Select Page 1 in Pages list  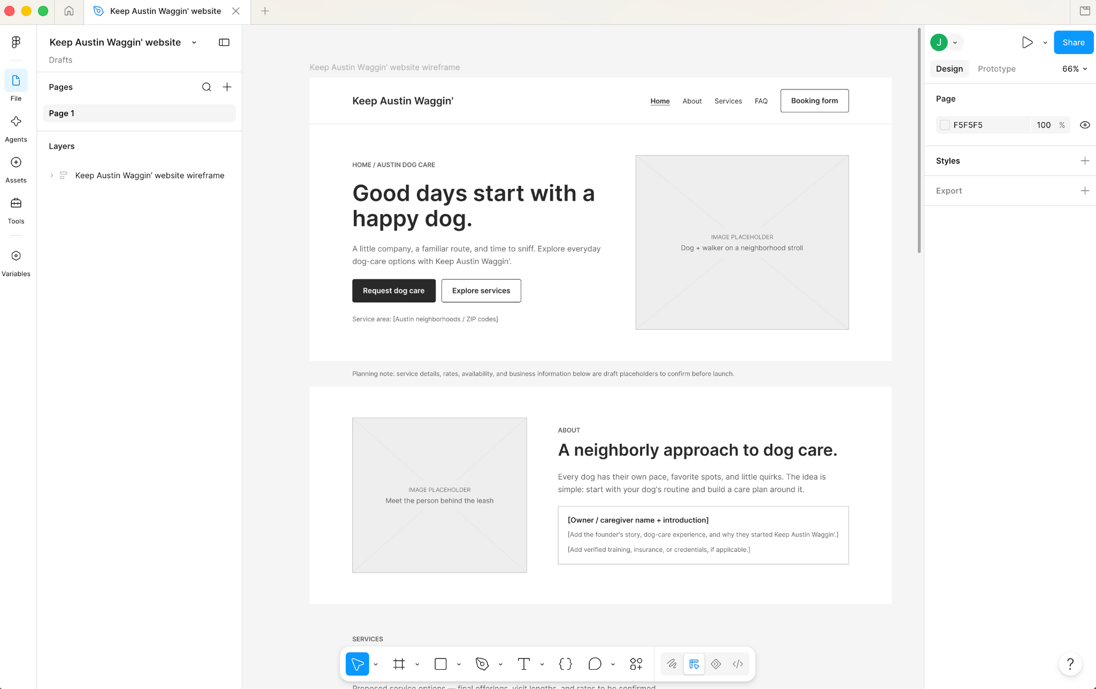139,113
